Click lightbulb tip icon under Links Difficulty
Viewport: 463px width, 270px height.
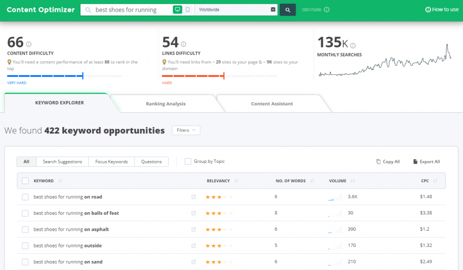click(x=164, y=62)
